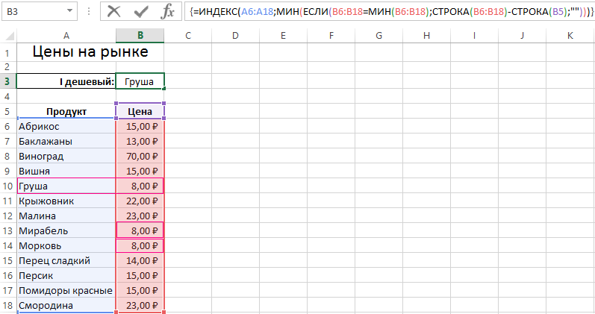Select the Виноград product cell

click(x=66, y=156)
